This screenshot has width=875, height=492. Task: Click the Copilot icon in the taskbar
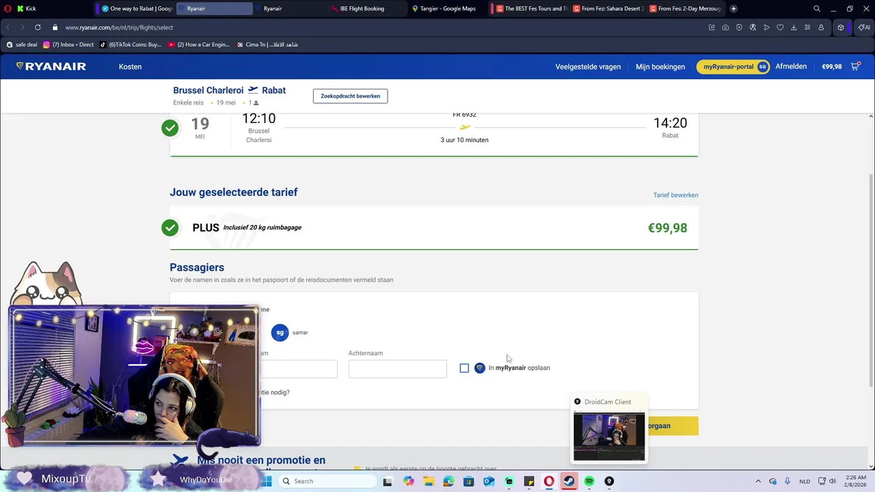tap(409, 481)
